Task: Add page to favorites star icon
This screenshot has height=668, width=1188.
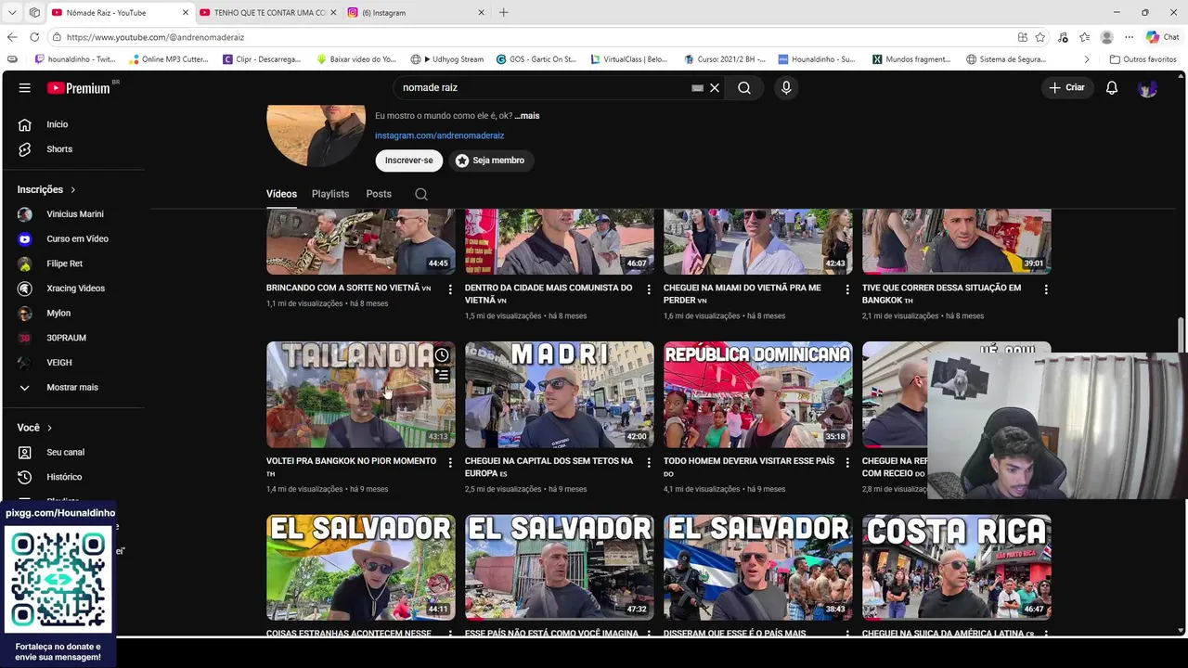Action: coord(1040,37)
